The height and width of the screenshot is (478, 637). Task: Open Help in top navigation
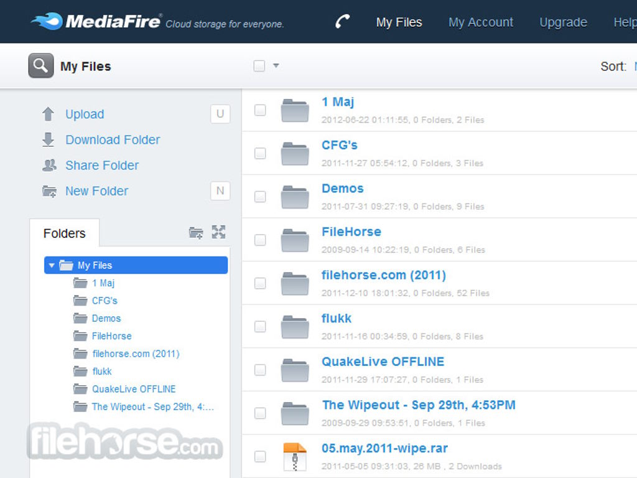tap(625, 22)
